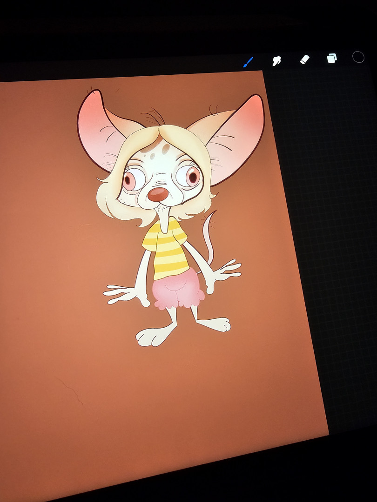The height and width of the screenshot is (502, 377).
Task: Select the Eraser tool
Action: pos(304,59)
